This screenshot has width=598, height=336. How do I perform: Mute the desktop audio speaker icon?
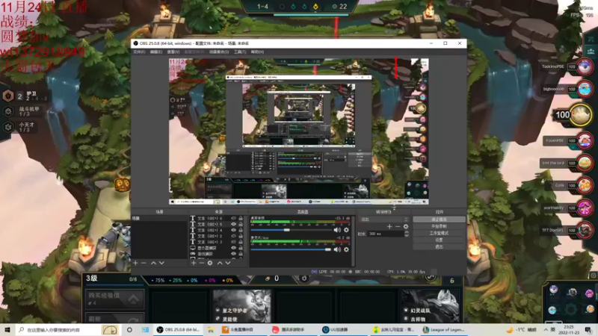point(337,230)
